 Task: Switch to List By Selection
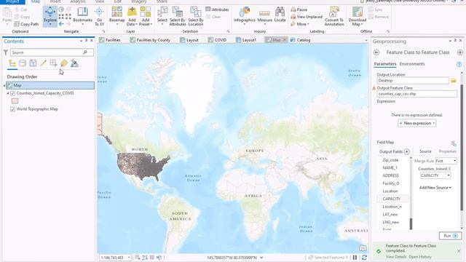(x=33, y=63)
